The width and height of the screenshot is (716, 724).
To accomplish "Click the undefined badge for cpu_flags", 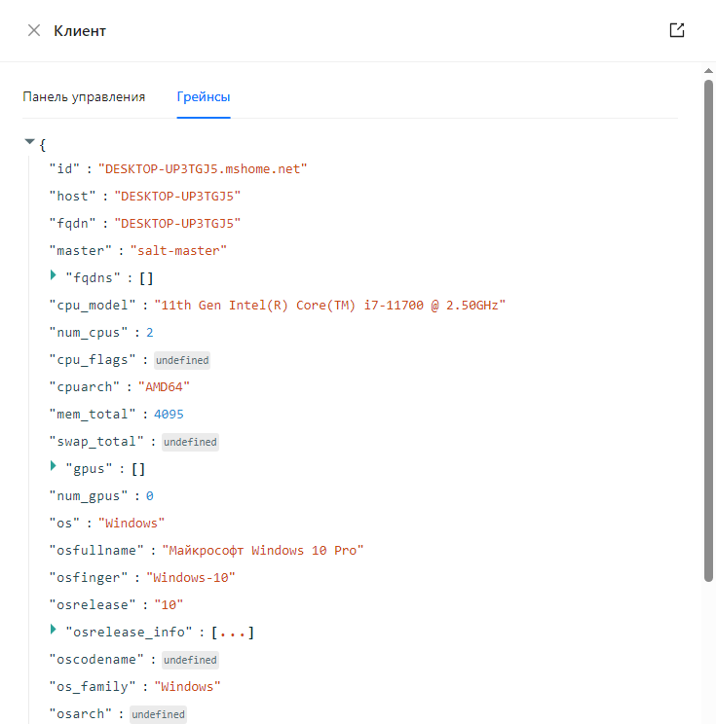I will point(182,360).
